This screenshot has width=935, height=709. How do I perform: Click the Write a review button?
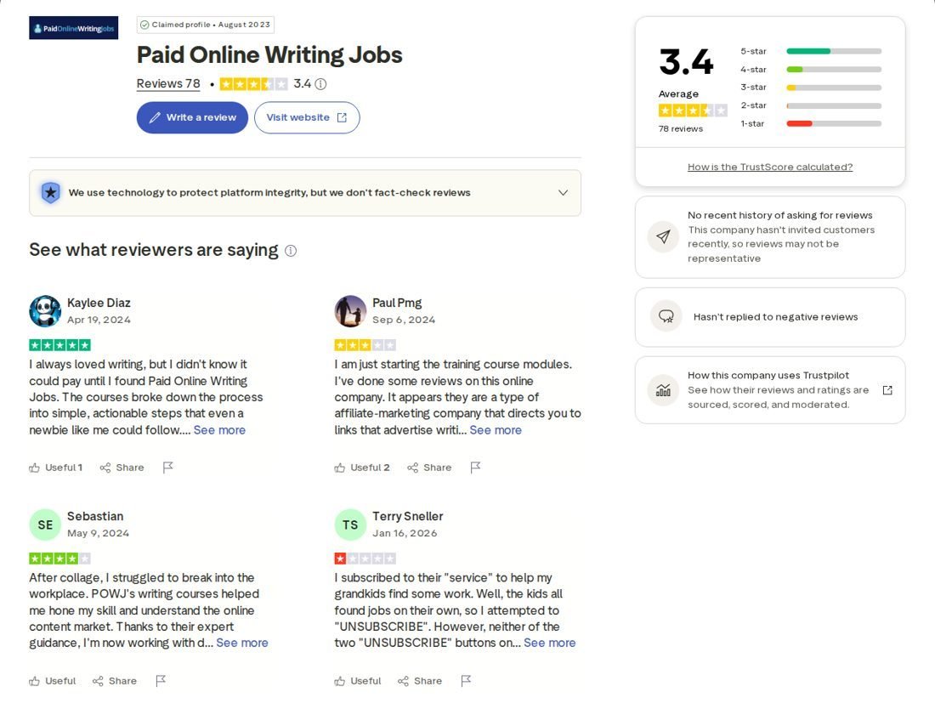(192, 117)
